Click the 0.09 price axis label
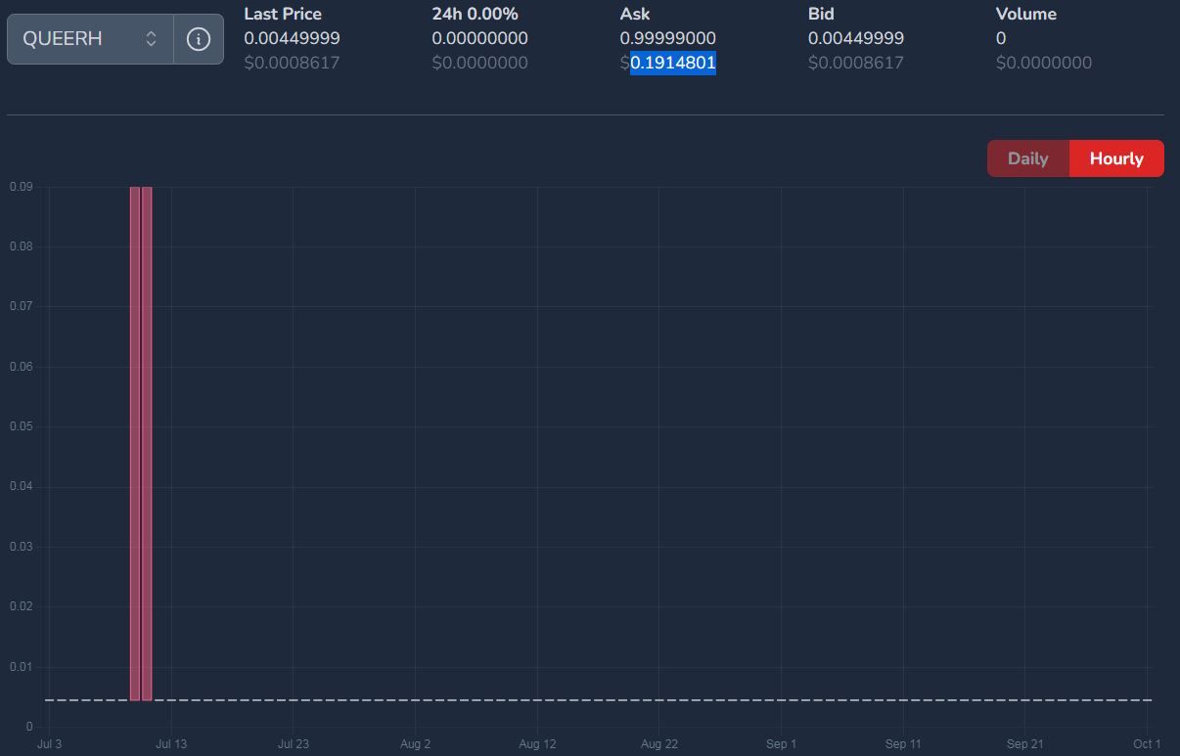Screen dimensions: 1180x756 pyautogui.click(x=21, y=187)
